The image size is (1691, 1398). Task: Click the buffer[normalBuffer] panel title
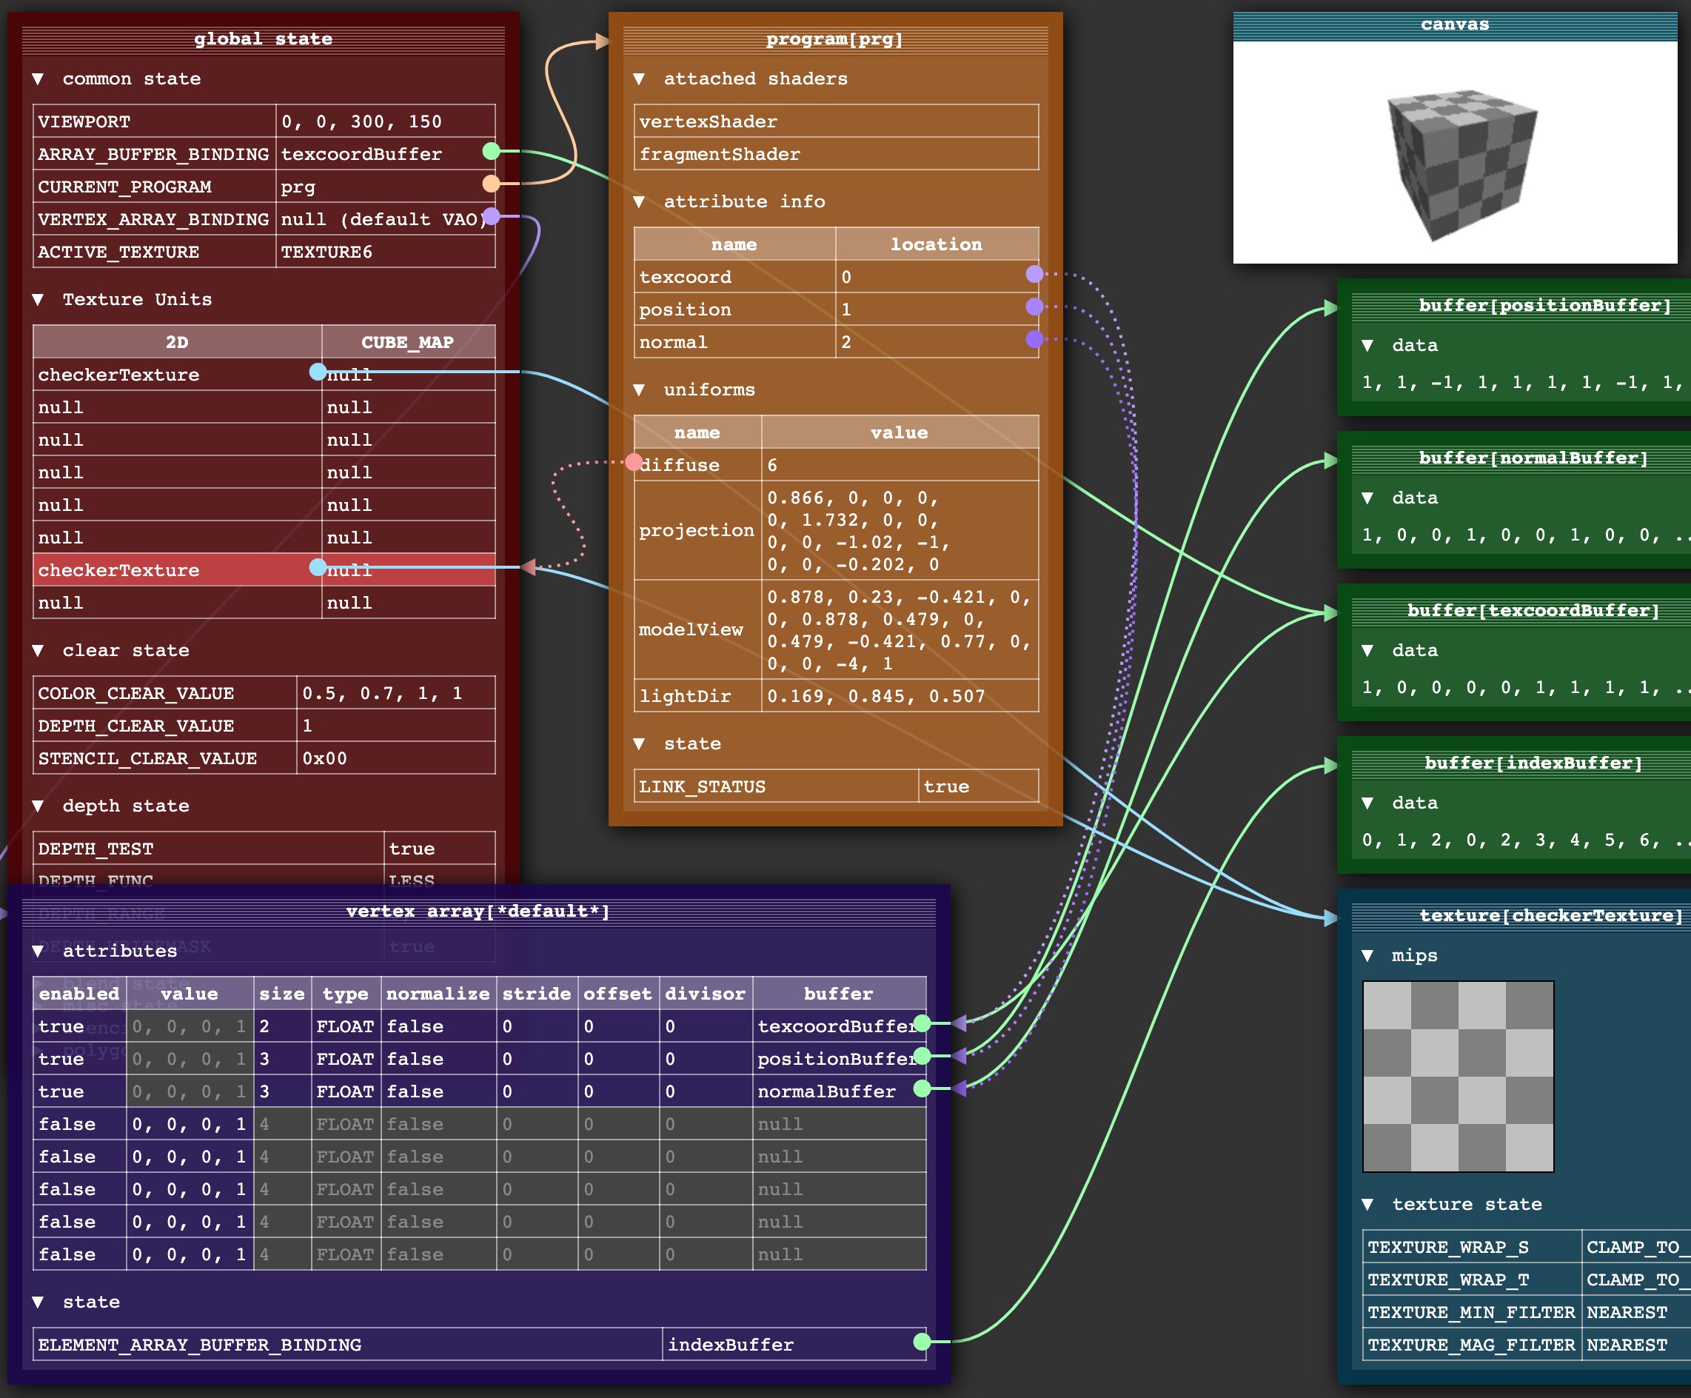pyautogui.click(x=1533, y=458)
